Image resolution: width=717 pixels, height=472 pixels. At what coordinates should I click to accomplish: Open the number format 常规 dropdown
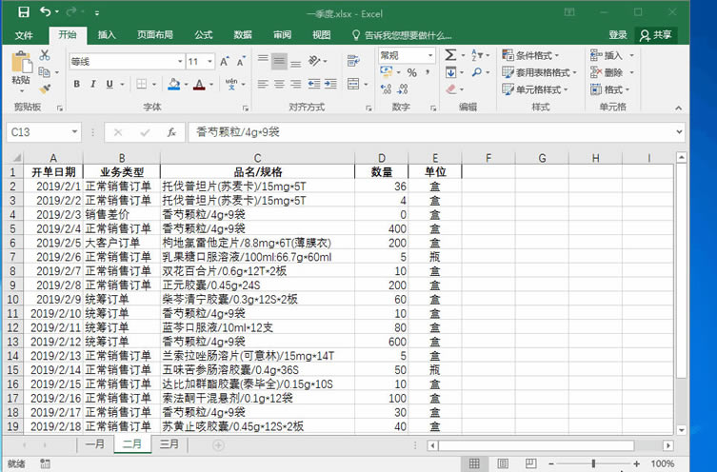[x=430, y=56]
